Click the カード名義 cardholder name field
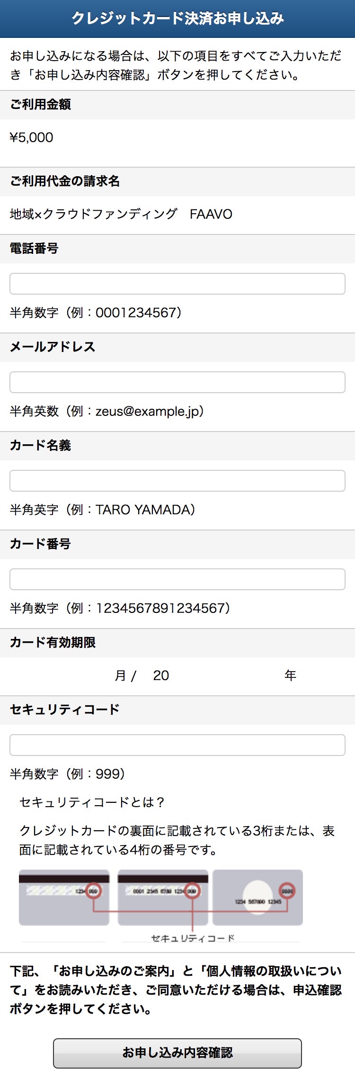Viewport: 355px width, 1079px height. pyautogui.click(x=177, y=481)
